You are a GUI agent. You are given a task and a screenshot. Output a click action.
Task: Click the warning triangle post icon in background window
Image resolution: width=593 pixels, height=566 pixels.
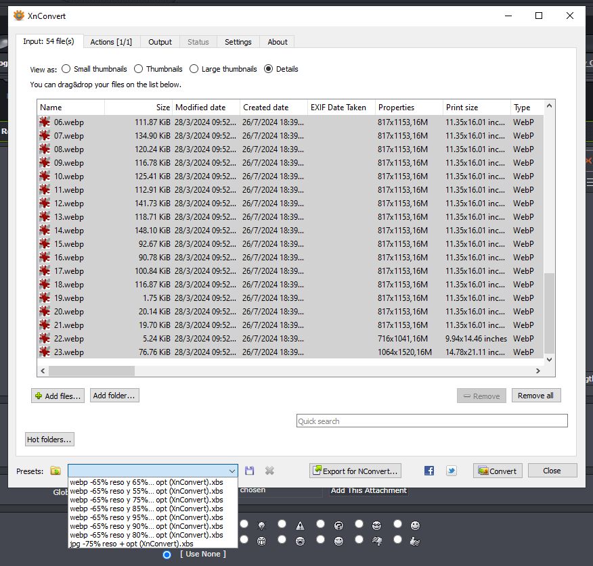pos(300,525)
